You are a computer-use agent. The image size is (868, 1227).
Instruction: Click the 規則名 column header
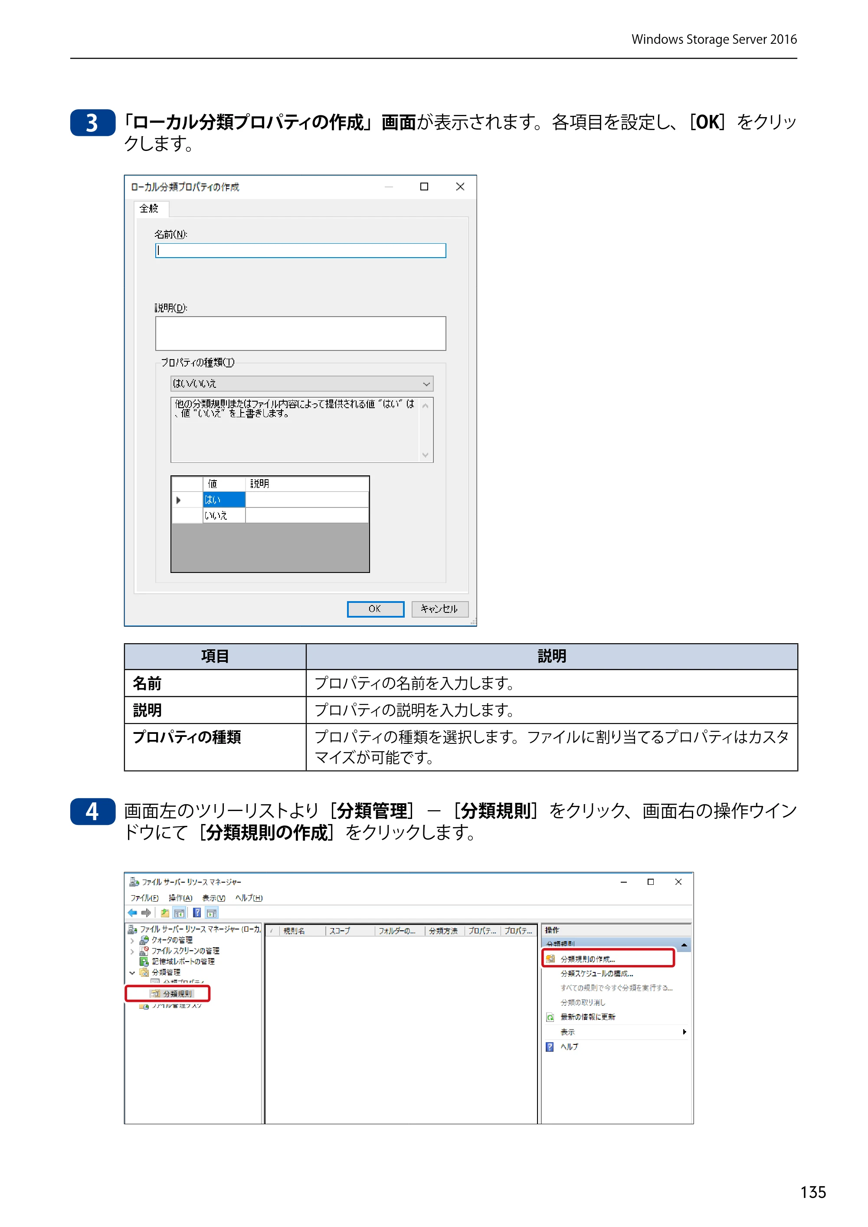click(302, 931)
